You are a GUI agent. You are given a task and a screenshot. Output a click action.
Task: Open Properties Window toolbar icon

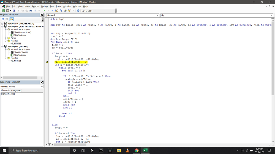click(x=65, y=11)
